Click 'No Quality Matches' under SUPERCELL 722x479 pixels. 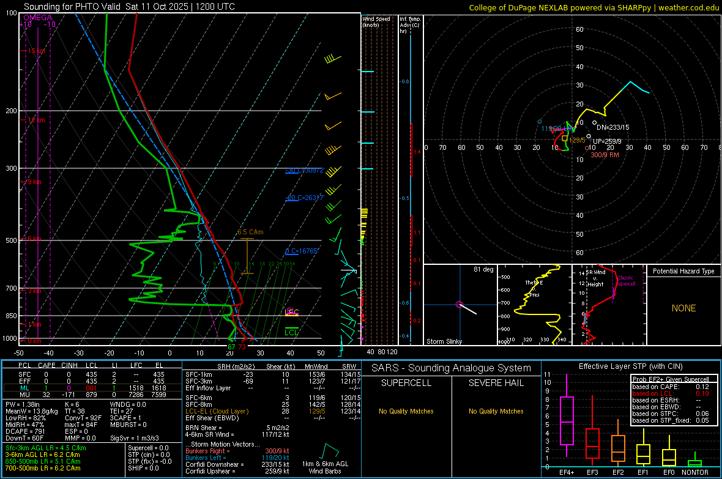click(x=406, y=411)
